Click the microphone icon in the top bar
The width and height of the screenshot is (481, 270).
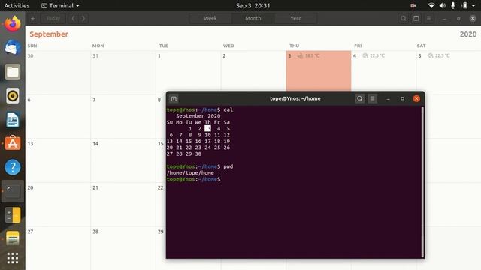point(453,5)
